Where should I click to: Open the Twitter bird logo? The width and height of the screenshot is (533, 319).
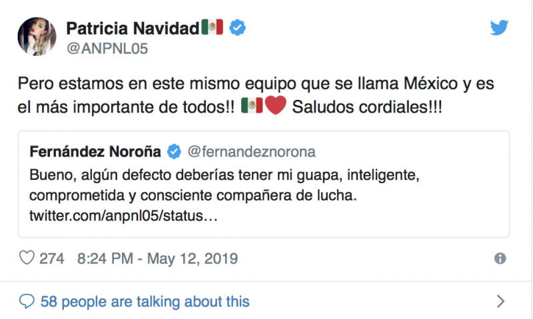click(x=499, y=27)
